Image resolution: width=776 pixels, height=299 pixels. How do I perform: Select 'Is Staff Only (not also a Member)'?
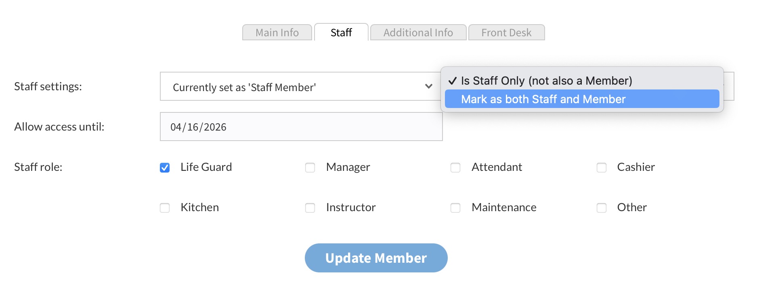[x=546, y=81]
